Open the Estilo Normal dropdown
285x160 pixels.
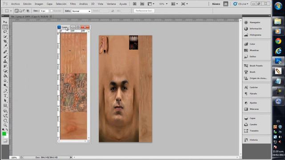tap(81, 11)
